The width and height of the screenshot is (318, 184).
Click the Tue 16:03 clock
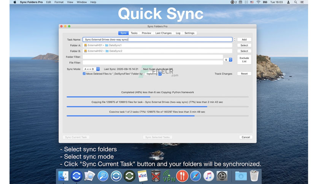pos(277,2)
